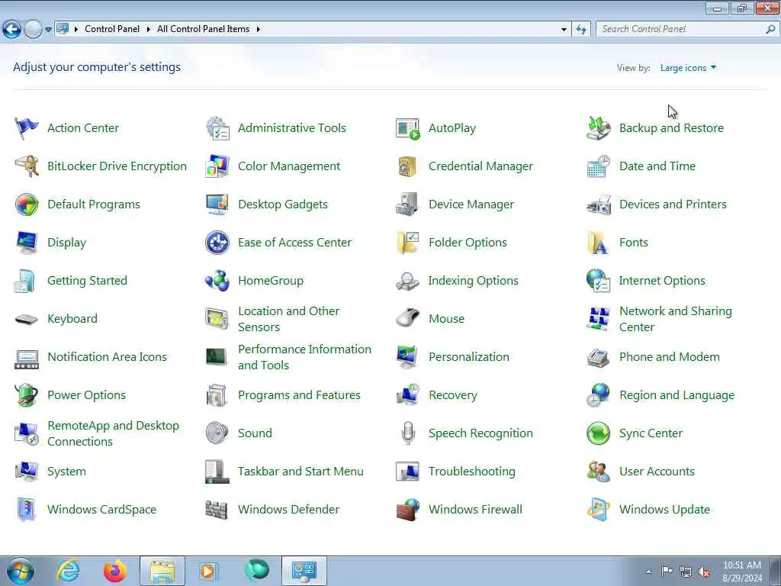Show hidden icons in the system tray
The image size is (781, 586).
tap(648, 572)
